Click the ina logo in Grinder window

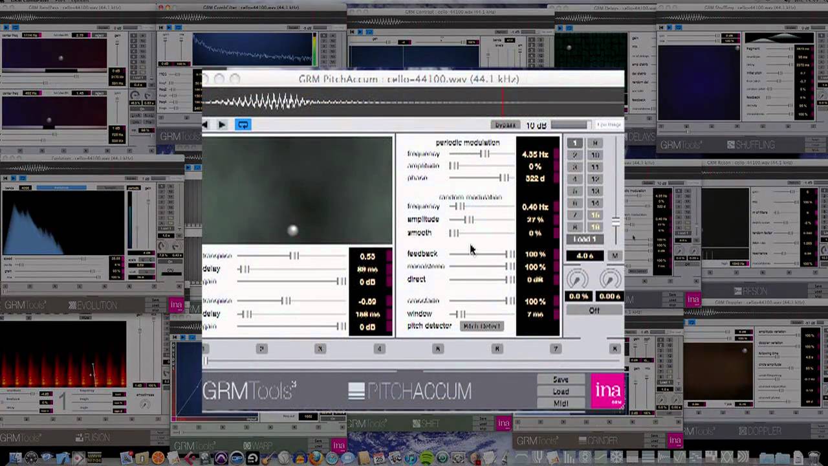(x=675, y=440)
